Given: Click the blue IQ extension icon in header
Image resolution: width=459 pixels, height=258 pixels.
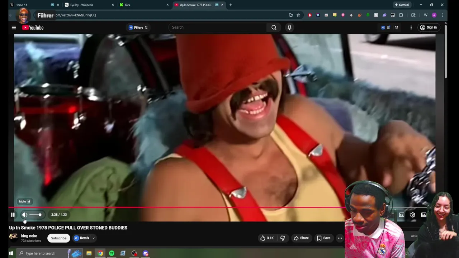Looking at the screenshot, I should [383, 28].
